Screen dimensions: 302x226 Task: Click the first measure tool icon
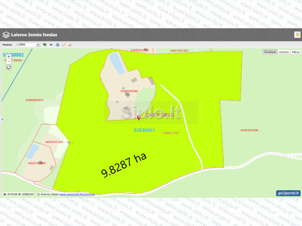[x=64, y=44]
